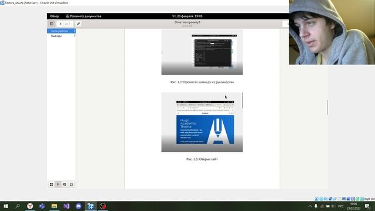Open Windows taskbar search
Image resolution: width=375 pixels, height=211 pixels.
click(x=18, y=206)
